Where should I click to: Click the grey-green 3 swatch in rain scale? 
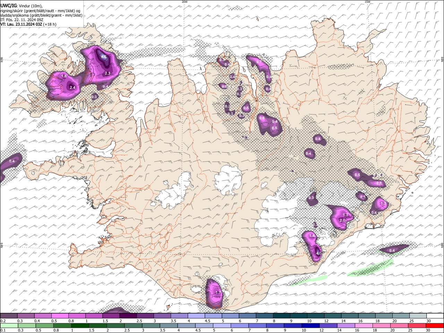tap(151, 325)
